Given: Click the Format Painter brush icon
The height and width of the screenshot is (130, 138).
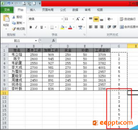Looking at the screenshot, I should 14,29.
